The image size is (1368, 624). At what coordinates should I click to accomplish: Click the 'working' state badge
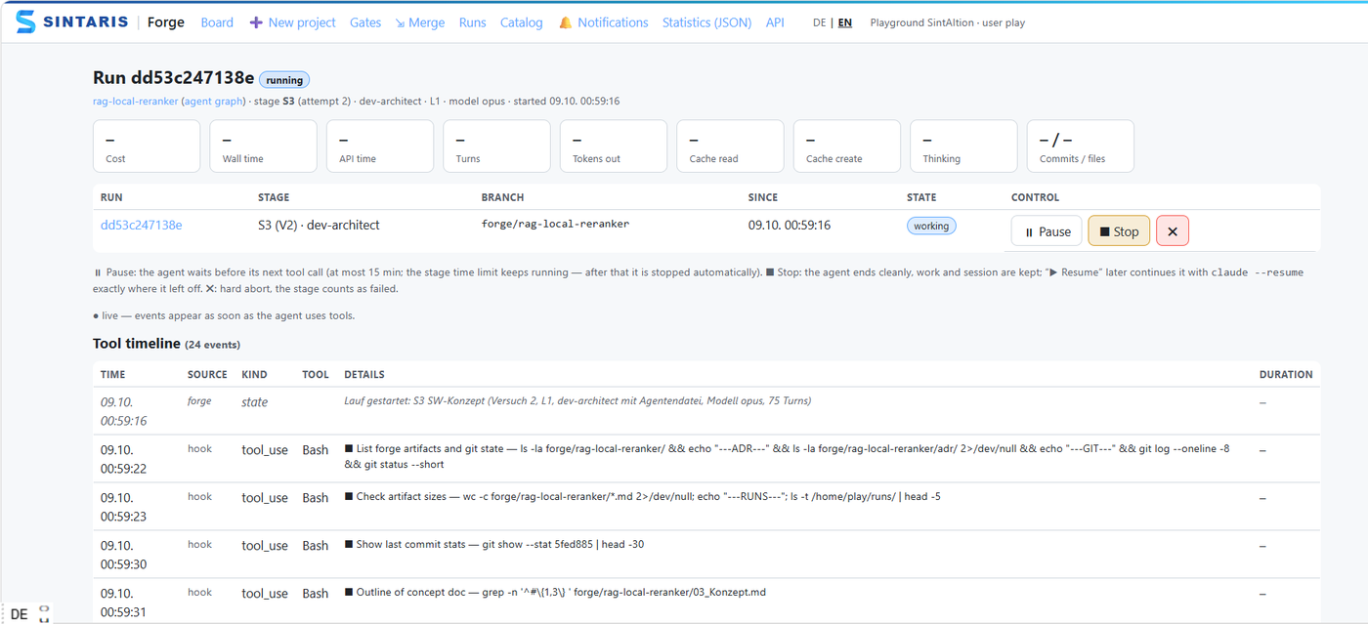931,226
